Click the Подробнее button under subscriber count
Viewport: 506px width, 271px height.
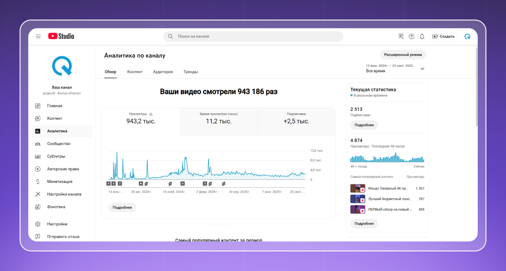tap(364, 125)
